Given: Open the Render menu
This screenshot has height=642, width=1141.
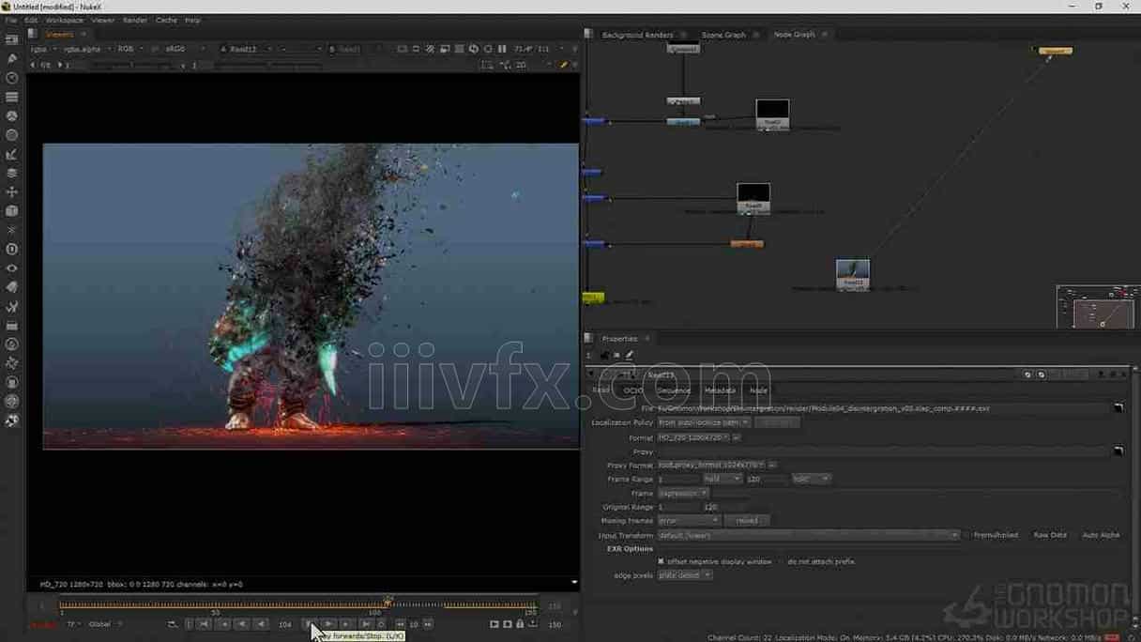Looking at the screenshot, I should (135, 20).
